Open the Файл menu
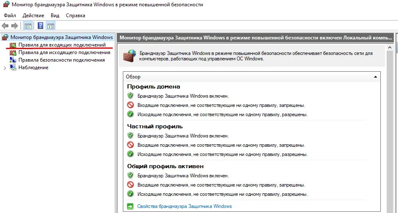 pyautogui.click(x=10, y=16)
